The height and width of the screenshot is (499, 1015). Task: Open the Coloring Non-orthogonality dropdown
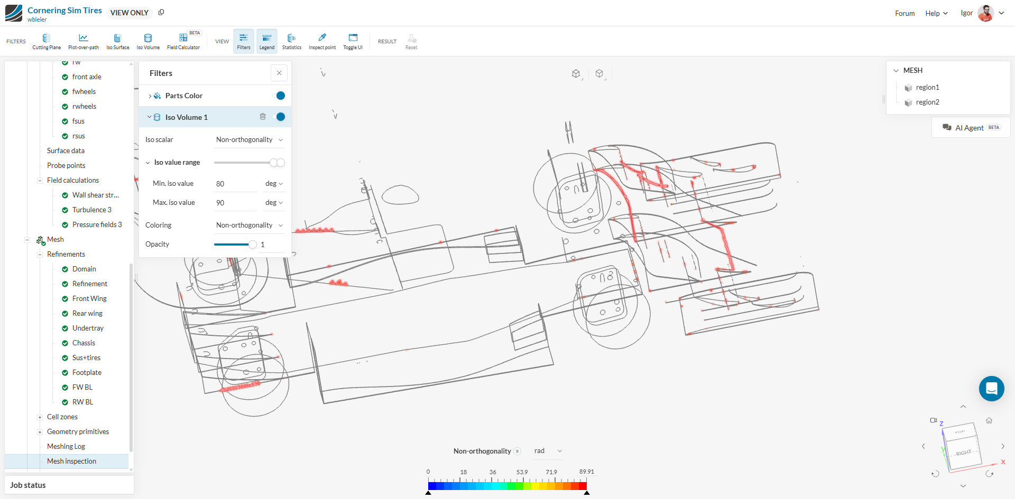tap(249, 225)
